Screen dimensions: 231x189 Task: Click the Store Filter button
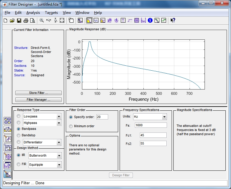38,93
